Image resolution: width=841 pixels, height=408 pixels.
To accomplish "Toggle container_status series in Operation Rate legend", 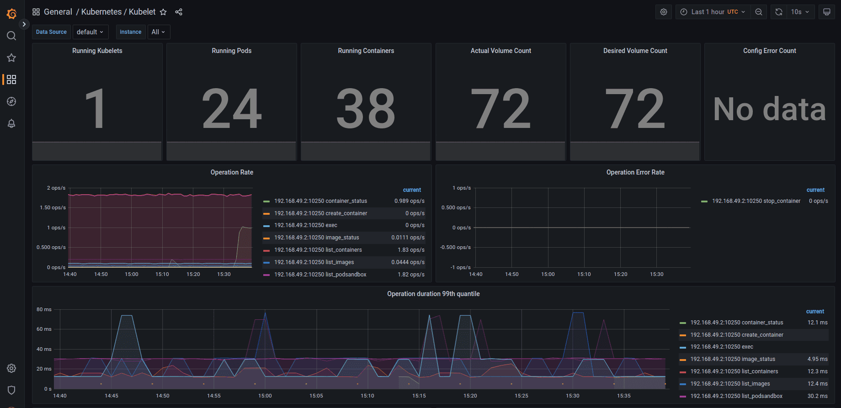I will tap(320, 201).
